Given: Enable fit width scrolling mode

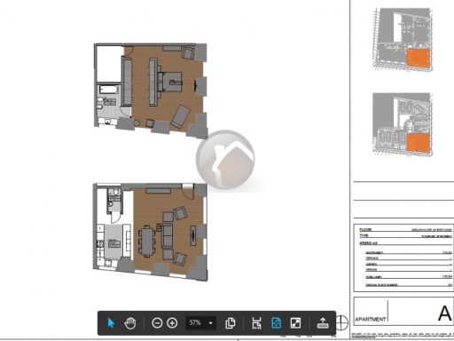Looking at the screenshot, I should tap(256, 323).
